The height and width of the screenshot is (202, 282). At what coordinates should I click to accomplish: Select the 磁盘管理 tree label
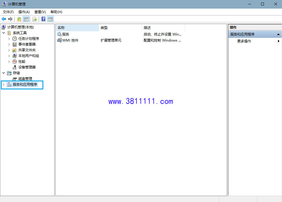25,79
